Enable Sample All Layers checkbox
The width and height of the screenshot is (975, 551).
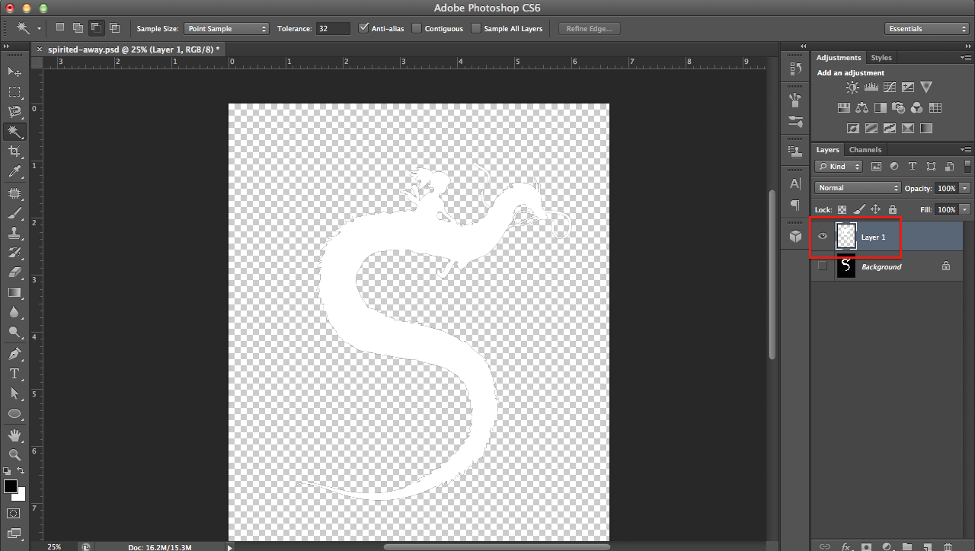click(x=476, y=28)
